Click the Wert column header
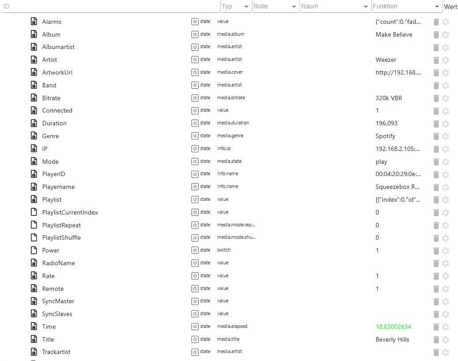This screenshot has width=458, height=361. [450, 7]
